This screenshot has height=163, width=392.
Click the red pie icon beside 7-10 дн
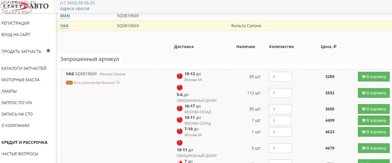pyautogui.click(x=179, y=131)
